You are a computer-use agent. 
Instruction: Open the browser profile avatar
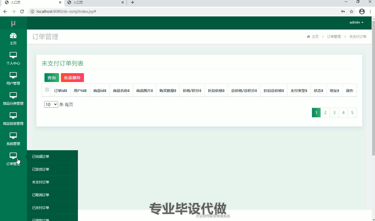(362, 11)
